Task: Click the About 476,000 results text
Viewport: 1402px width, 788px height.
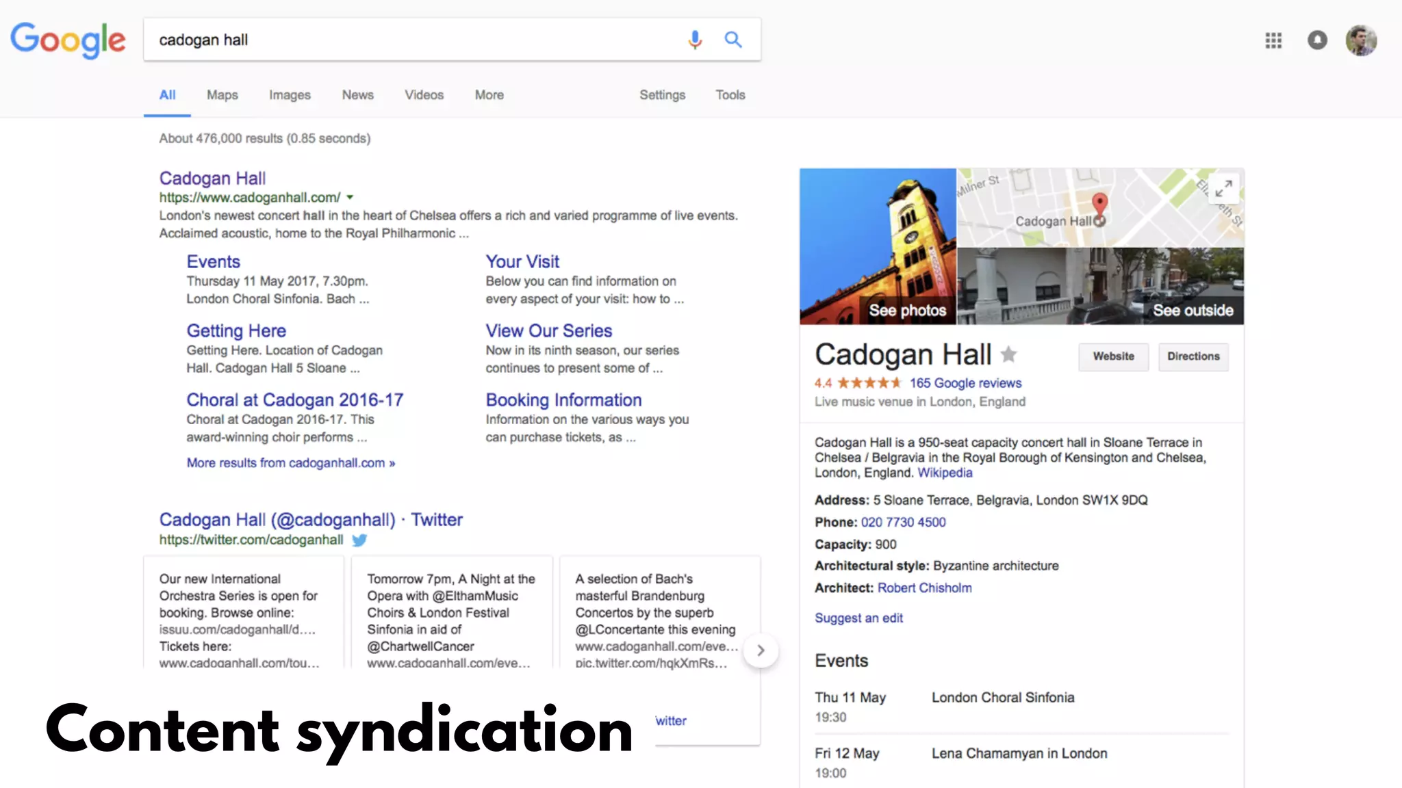Action: click(x=265, y=139)
